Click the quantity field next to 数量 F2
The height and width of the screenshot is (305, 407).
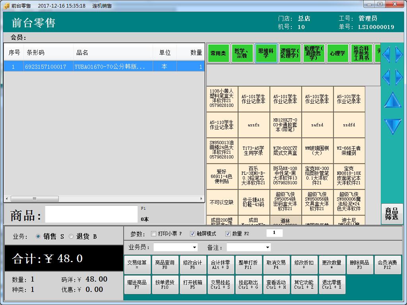[274, 233]
